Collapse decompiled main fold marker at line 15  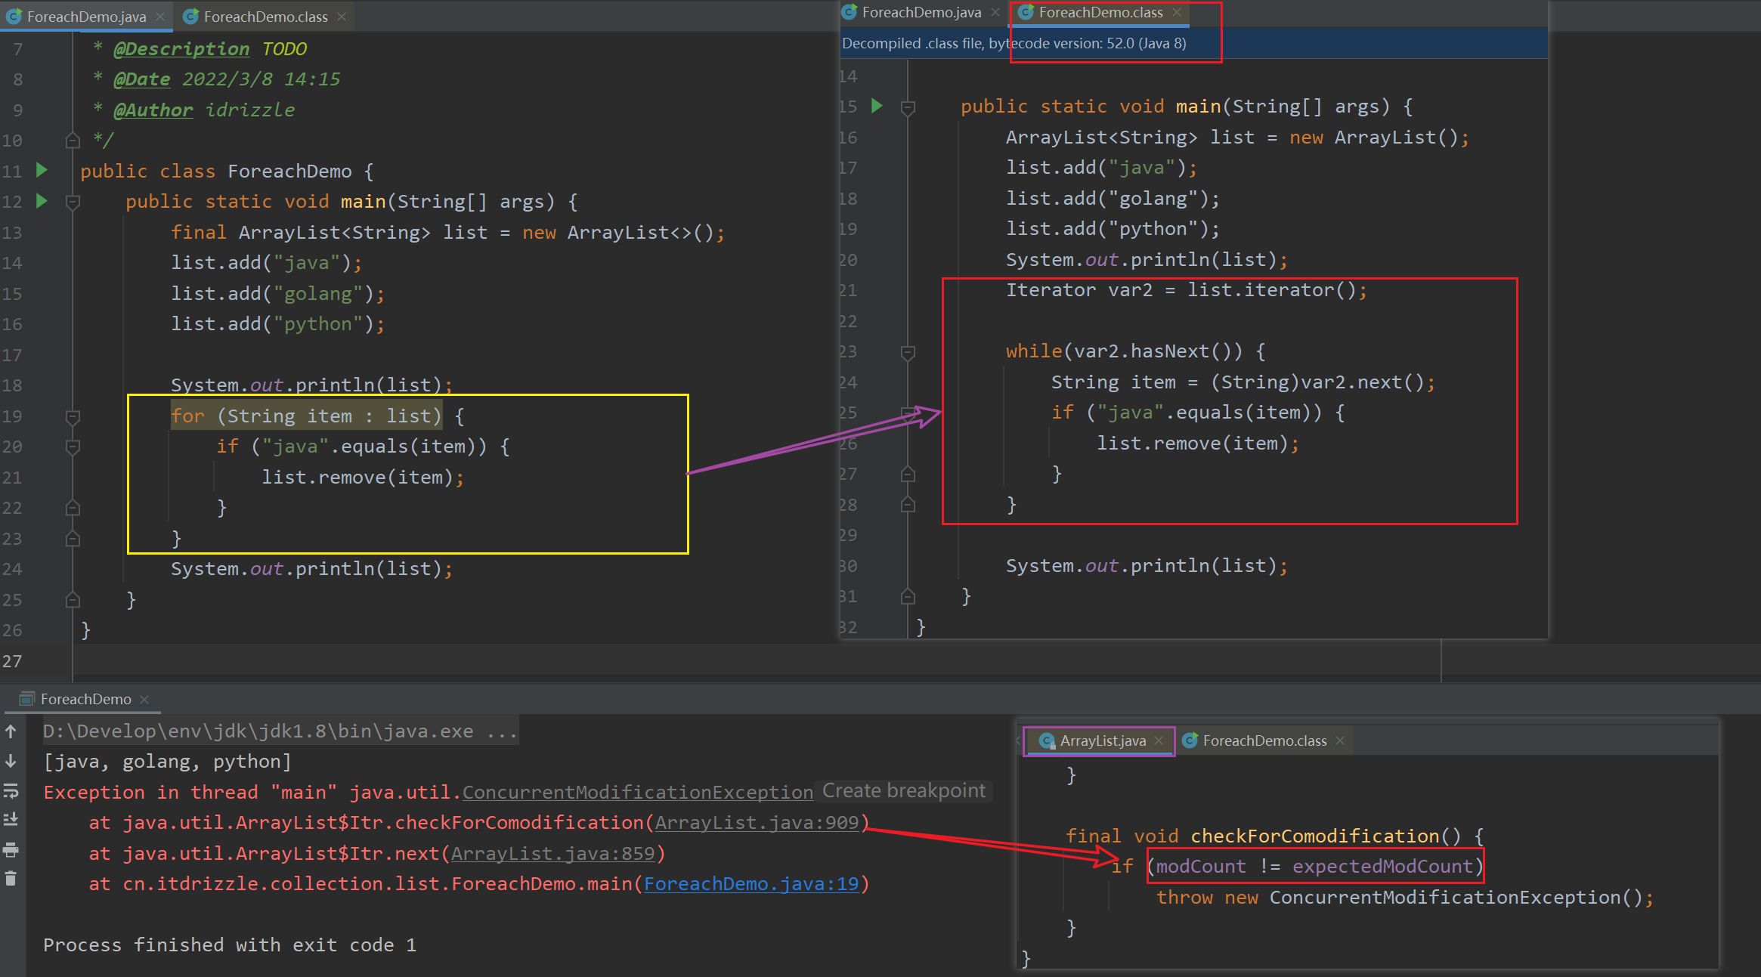(x=908, y=107)
